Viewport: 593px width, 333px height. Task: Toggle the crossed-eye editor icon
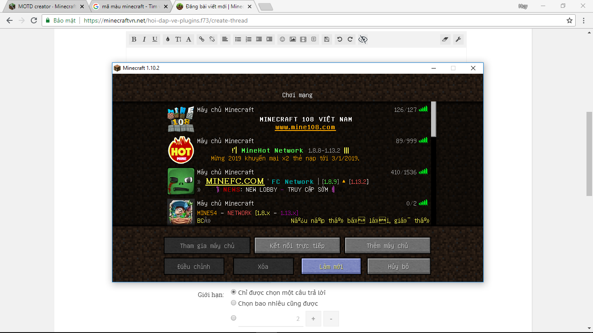363,39
